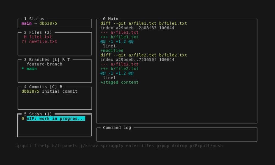Click the ?:help hint in the footer
The width and height of the screenshot is (275, 165).
42,146
